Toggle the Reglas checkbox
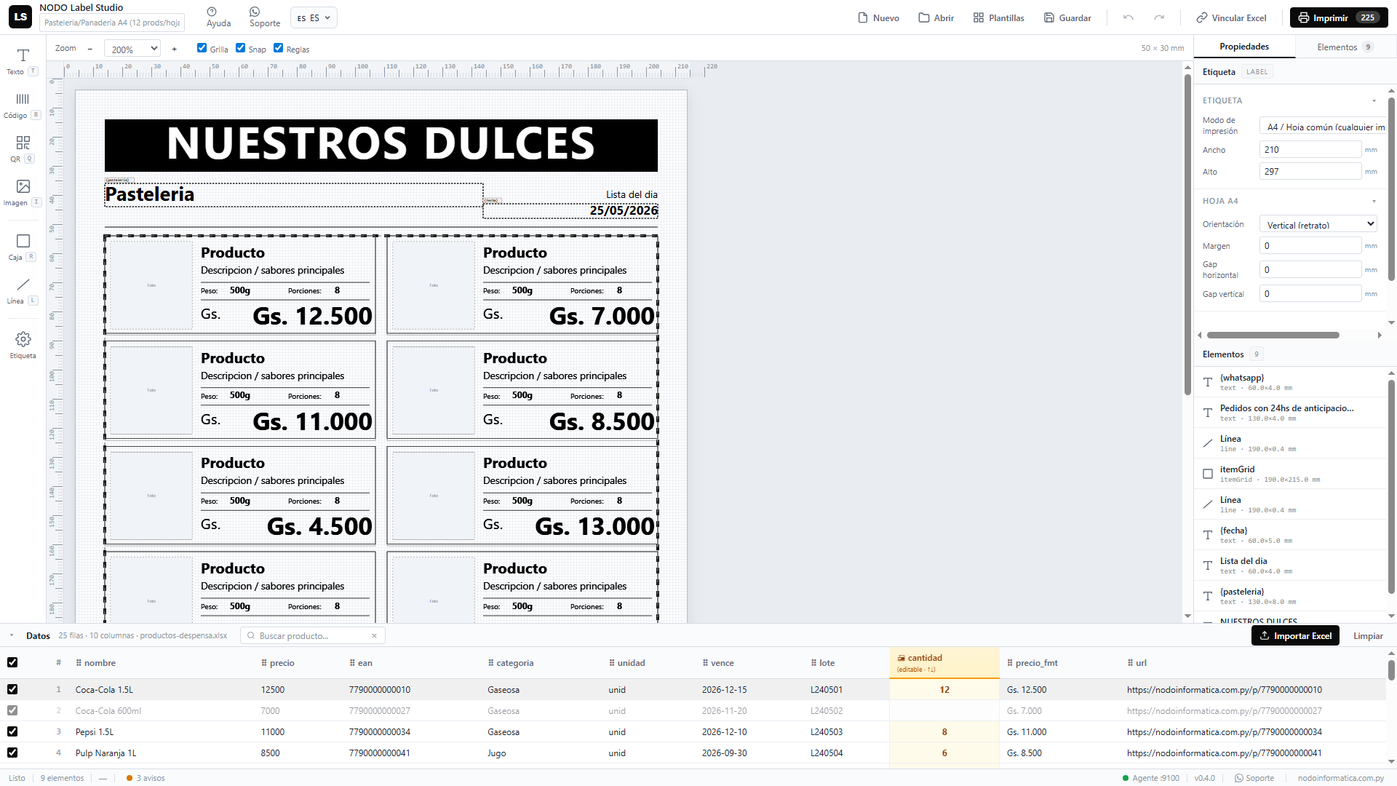 pyautogui.click(x=279, y=48)
